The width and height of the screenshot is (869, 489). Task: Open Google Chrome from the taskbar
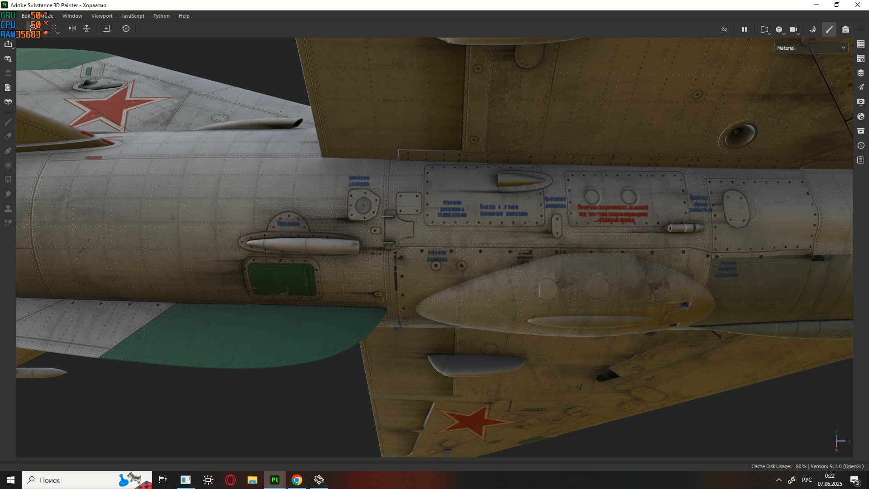297,480
